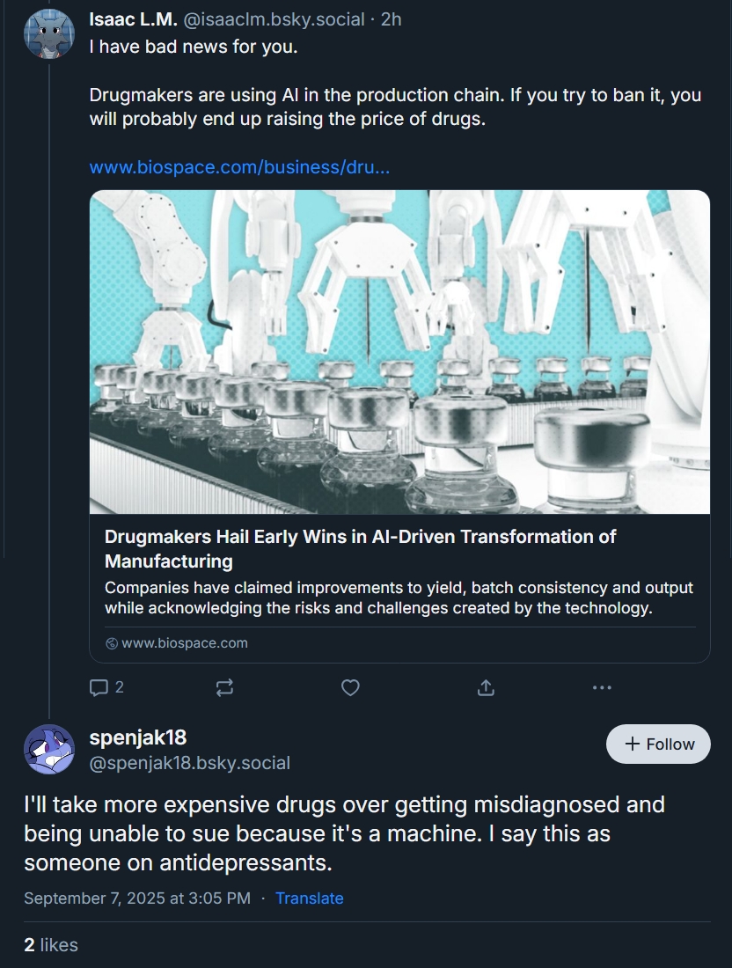Follow spenjak18

tap(658, 744)
